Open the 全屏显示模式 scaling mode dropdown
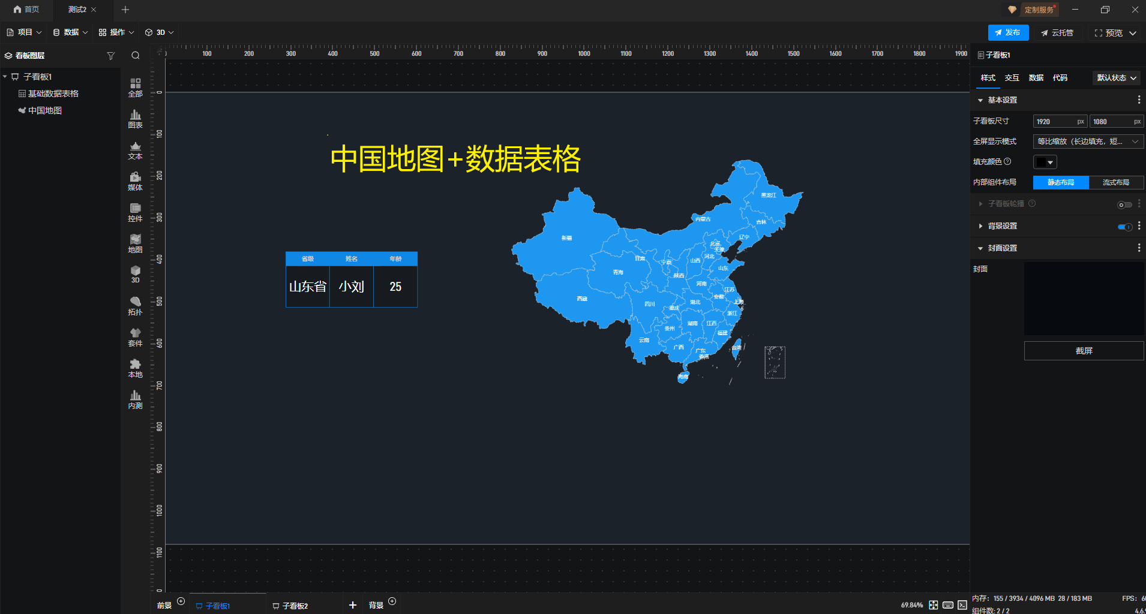This screenshot has height=614, width=1146. (x=1087, y=141)
